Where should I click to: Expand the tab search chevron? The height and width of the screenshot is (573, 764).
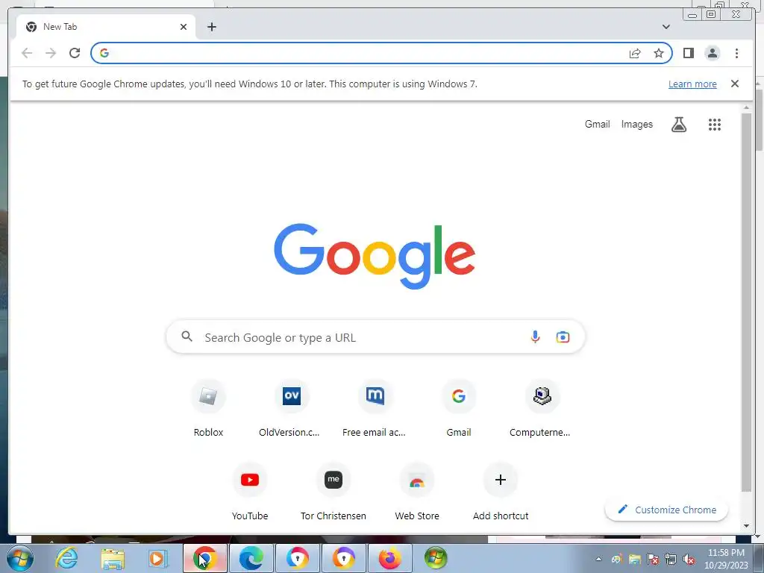click(x=666, y=27)
